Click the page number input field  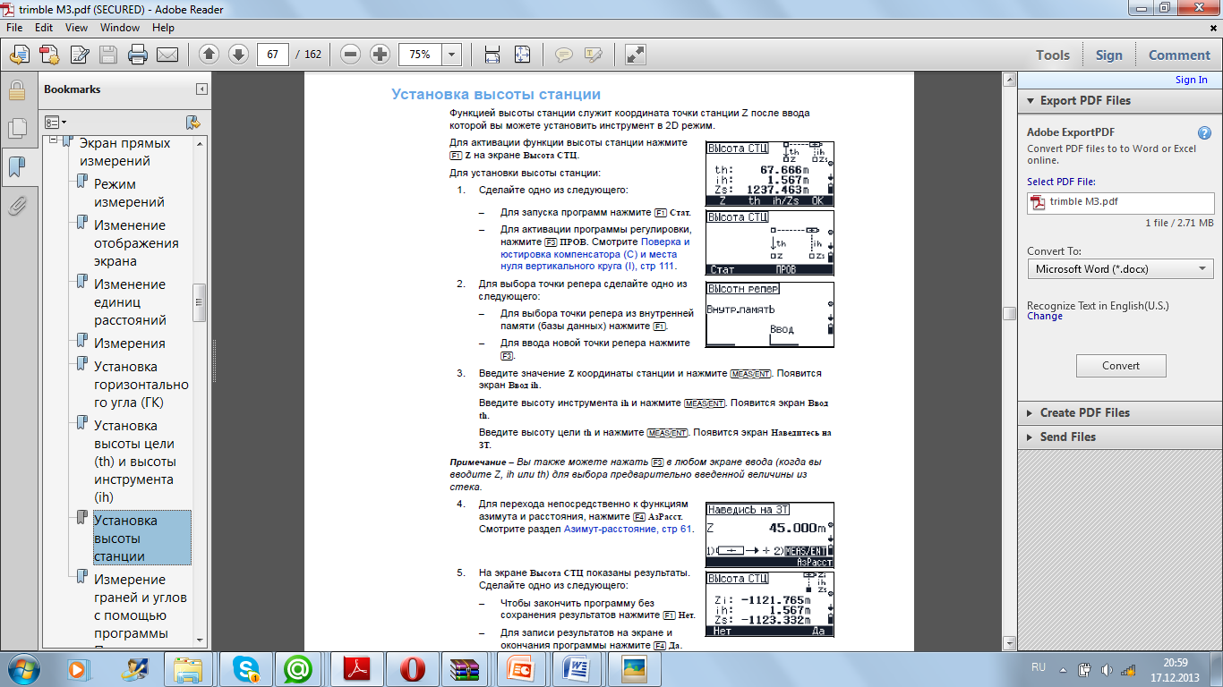pos(272,55)
